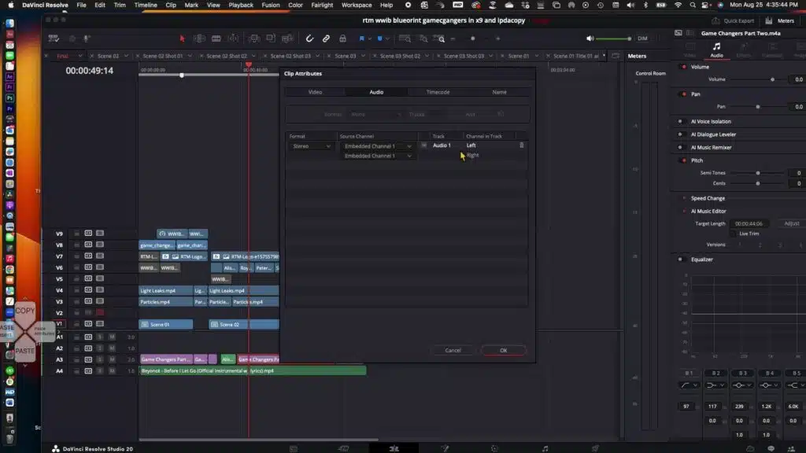Click the Adjust button next to Target Length
806x453 pixels.
(x=790, y=223)
